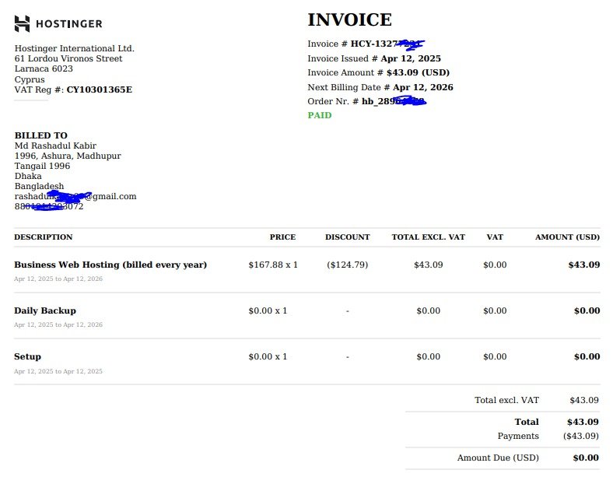The height and width of the screenshot is (484, 613).
Task: Click the Hostinger logo icon
Action: (x=22, y=23)
